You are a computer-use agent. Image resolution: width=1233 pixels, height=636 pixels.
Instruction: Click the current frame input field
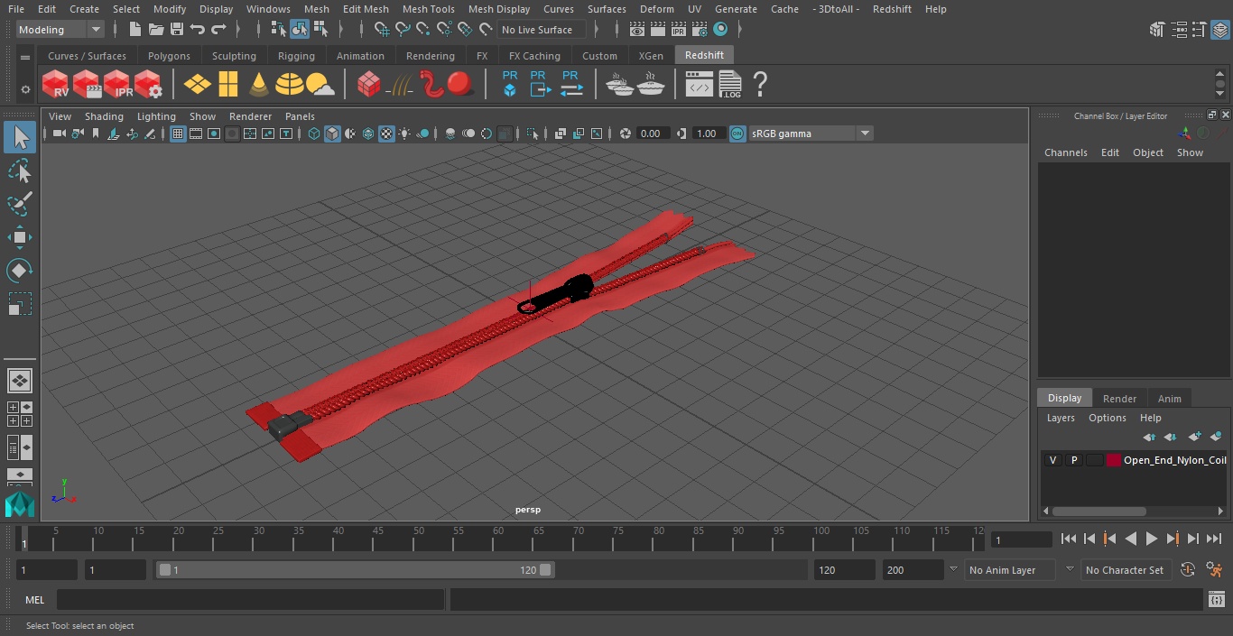[x=1021, y=539]
